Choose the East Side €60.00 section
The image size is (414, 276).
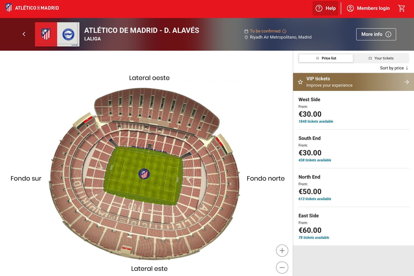[354, 226]
